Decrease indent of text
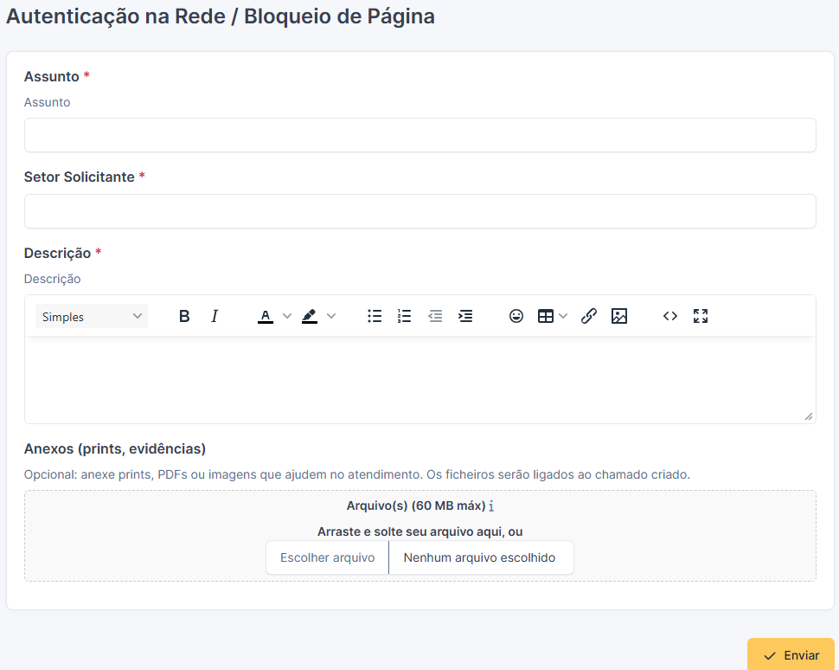This screenshot has height=670, width=839. click(435, 317)
